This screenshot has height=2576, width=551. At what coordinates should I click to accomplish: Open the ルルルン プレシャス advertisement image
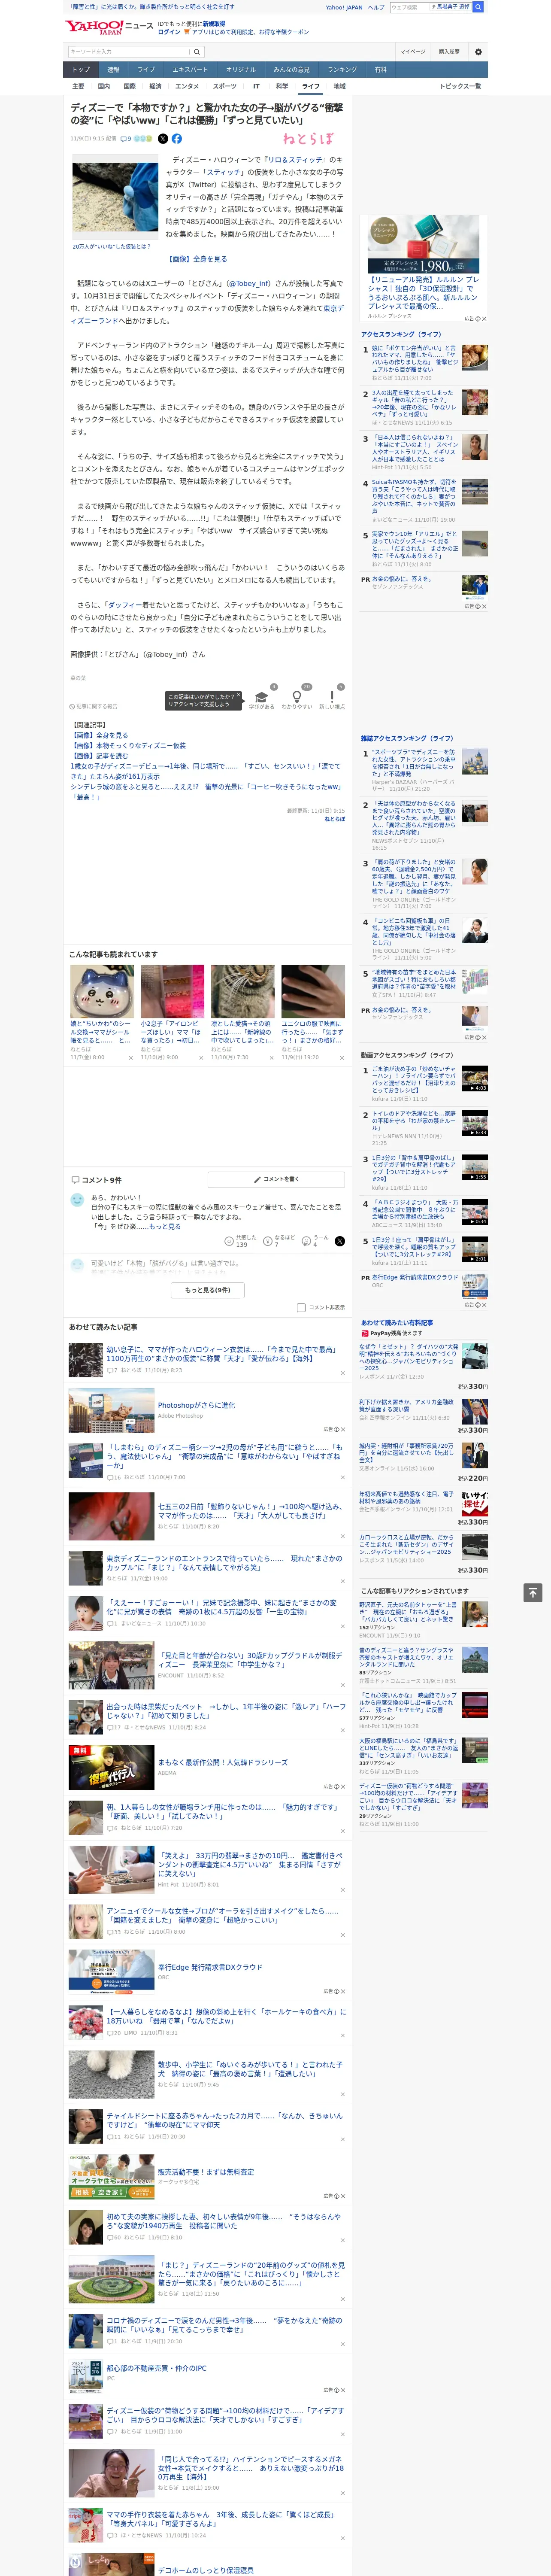423,244
